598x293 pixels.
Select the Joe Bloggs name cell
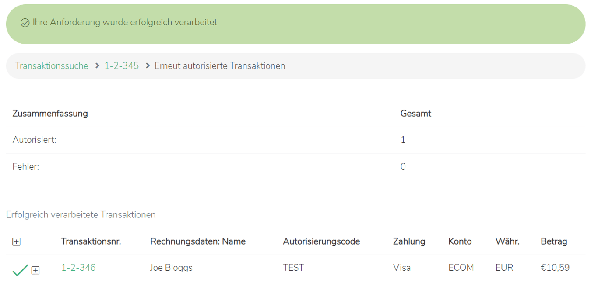click(x=171, y=268)
